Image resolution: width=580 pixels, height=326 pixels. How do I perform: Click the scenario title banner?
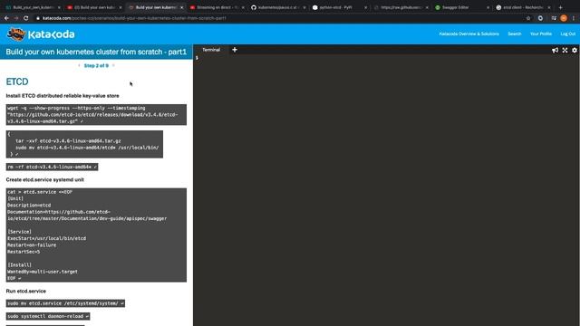96,52
